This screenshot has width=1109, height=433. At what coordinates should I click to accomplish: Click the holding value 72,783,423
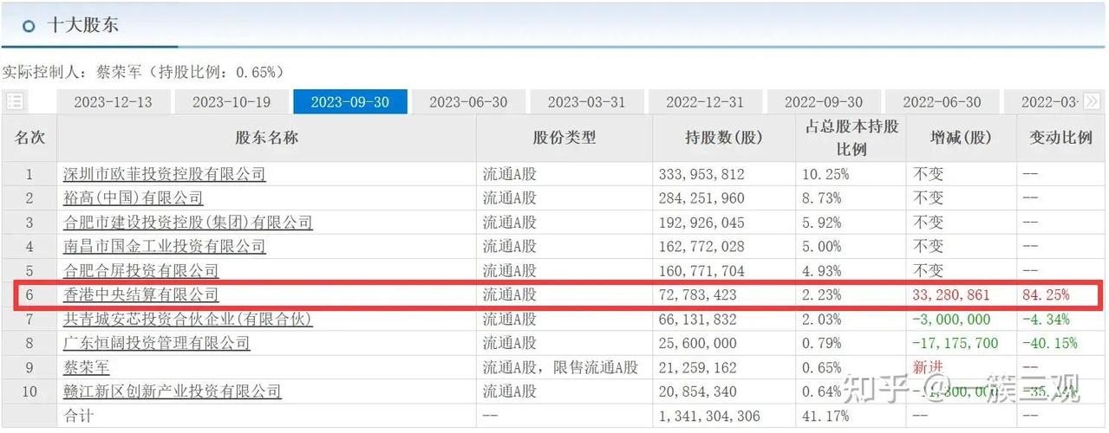(698, 295)
